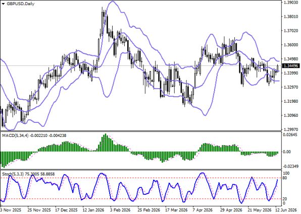
Task: Click the 1.33990 price axis label
Action: tap(290, 73)
